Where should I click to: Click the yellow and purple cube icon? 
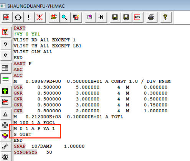[5, 136]
